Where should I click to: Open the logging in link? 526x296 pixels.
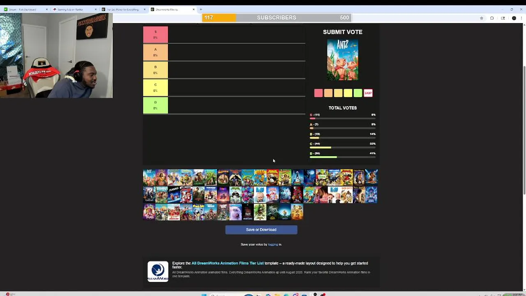pos(273,244)
